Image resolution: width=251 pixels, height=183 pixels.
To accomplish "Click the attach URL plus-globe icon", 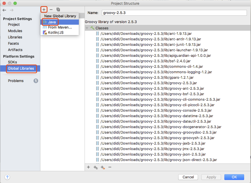I will pyautogui.click(x=96, y=167).
